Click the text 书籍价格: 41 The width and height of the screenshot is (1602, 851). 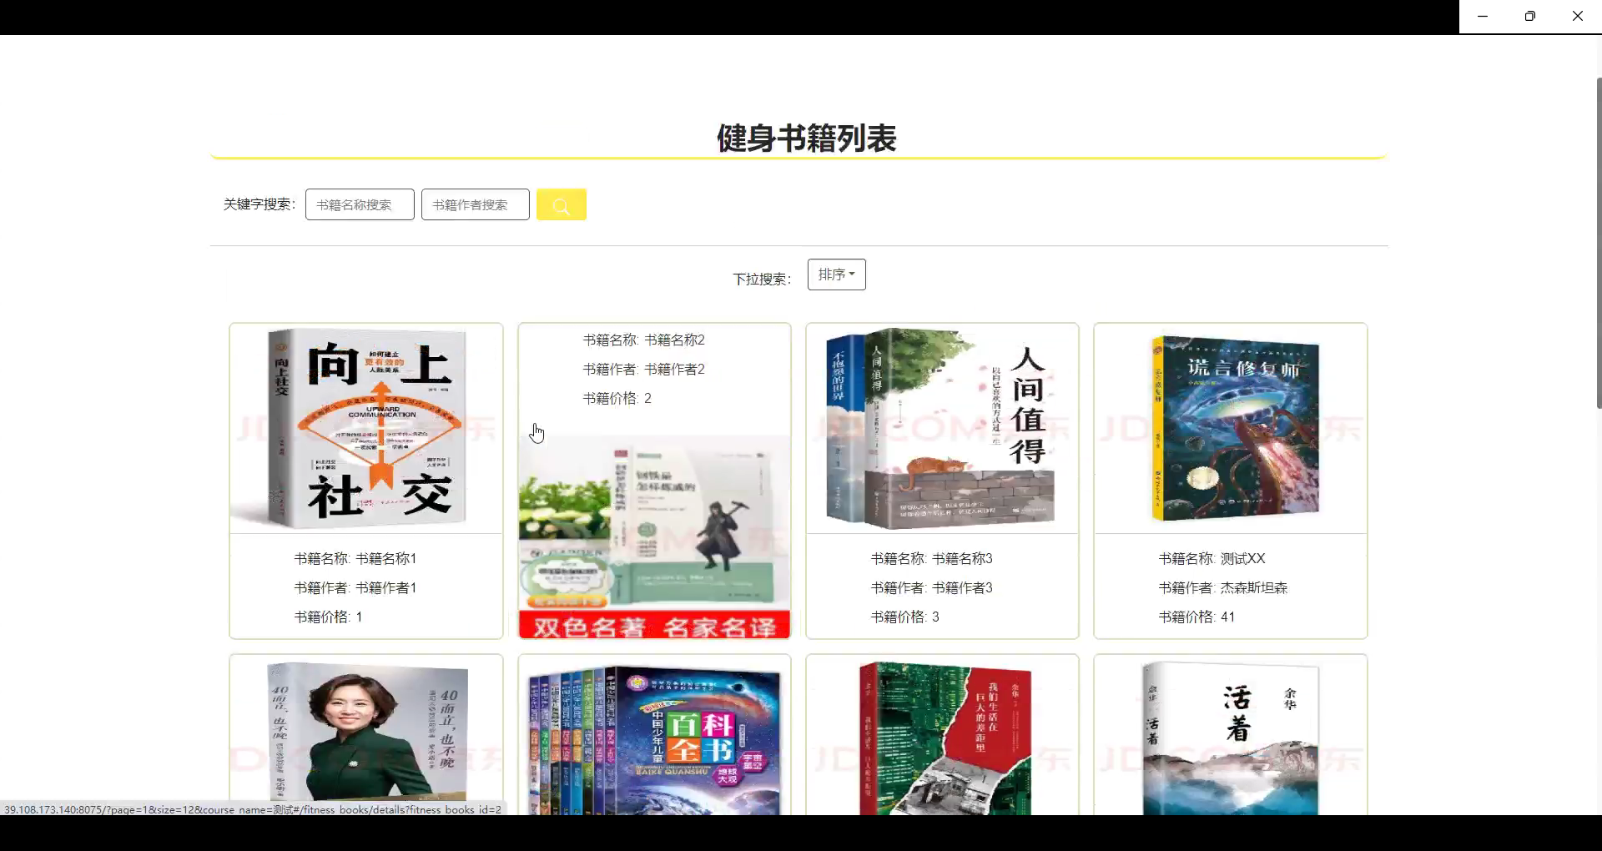point(1196,617)
